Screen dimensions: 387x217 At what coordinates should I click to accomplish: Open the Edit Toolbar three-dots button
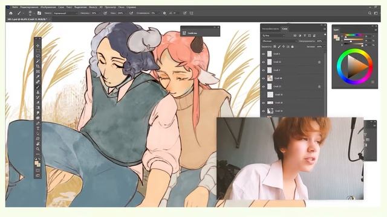pyautogui.click(x=37, y=154)
